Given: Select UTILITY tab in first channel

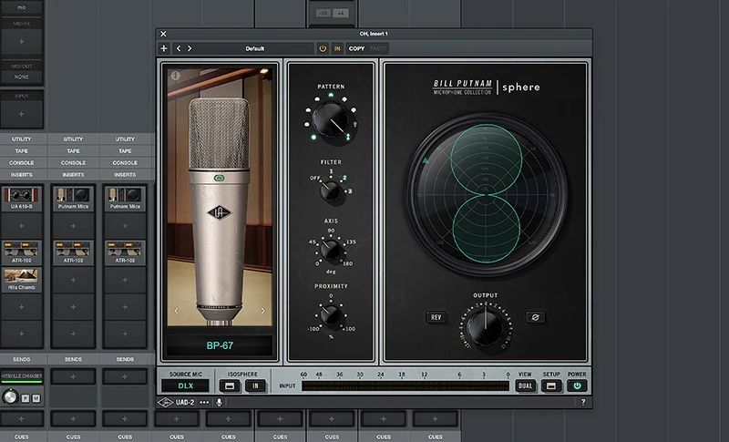Looking at the screenshot, I should pyautogui.click(x=22, y=139).
